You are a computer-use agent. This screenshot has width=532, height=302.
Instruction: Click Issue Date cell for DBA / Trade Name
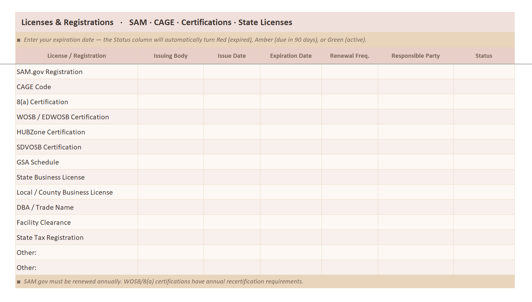[232, 207]
